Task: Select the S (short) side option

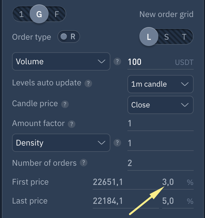Action: tap(167, 37)
